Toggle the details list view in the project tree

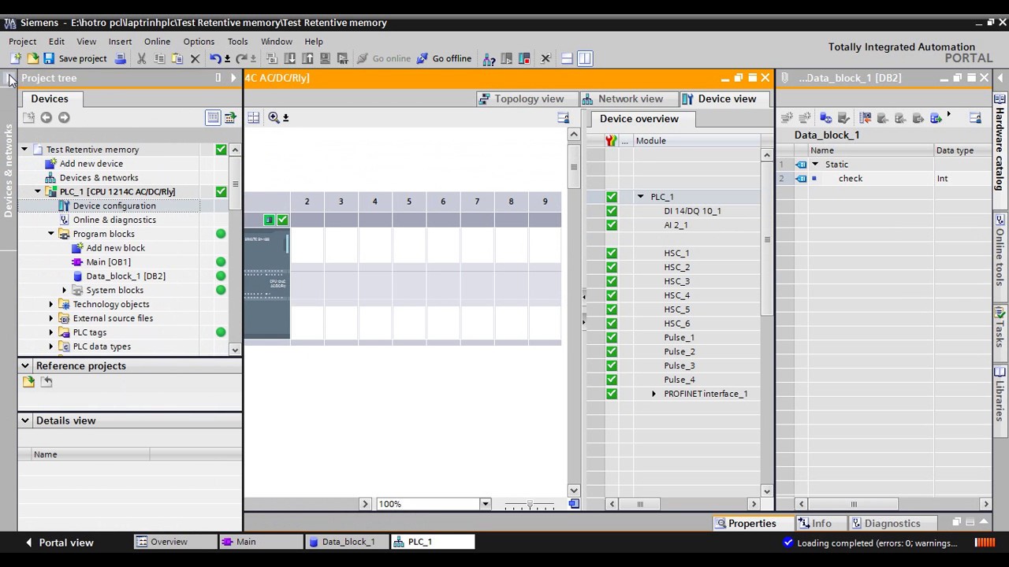pos(213,117)
